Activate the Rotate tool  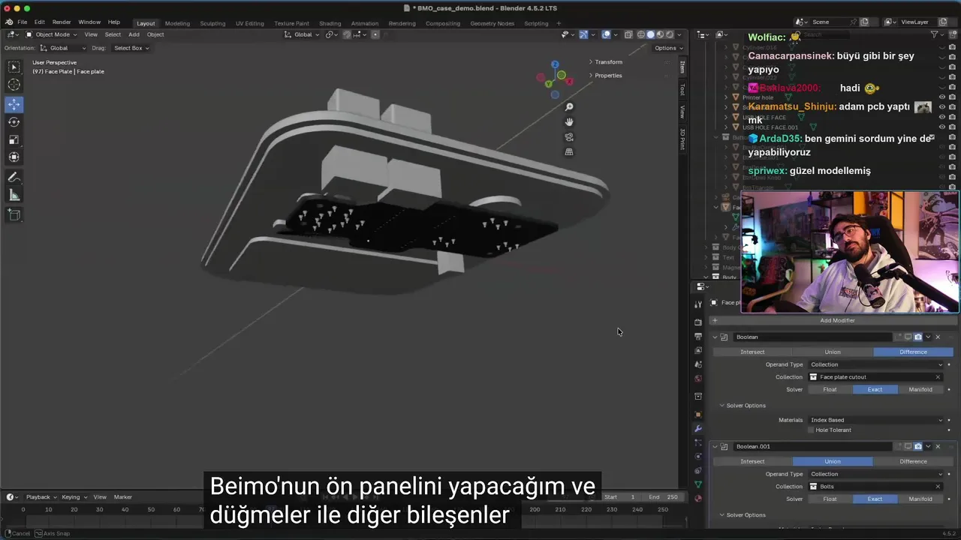[14, 121]
